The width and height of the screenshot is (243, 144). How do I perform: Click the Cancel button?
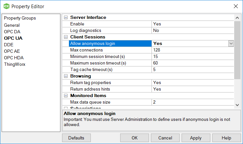click(x=165, y=138)
